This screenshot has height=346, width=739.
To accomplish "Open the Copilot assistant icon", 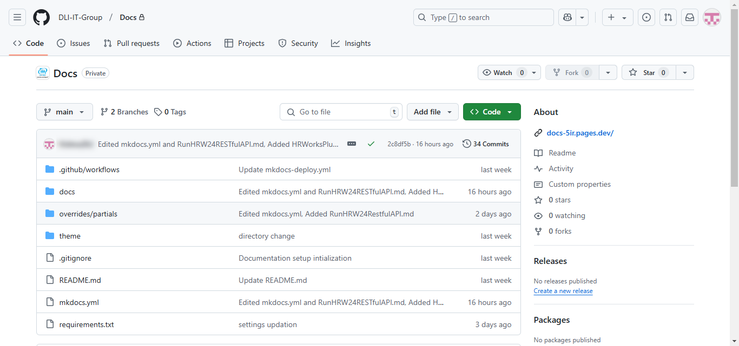I will pyautogui.click(x=566, y=17).
